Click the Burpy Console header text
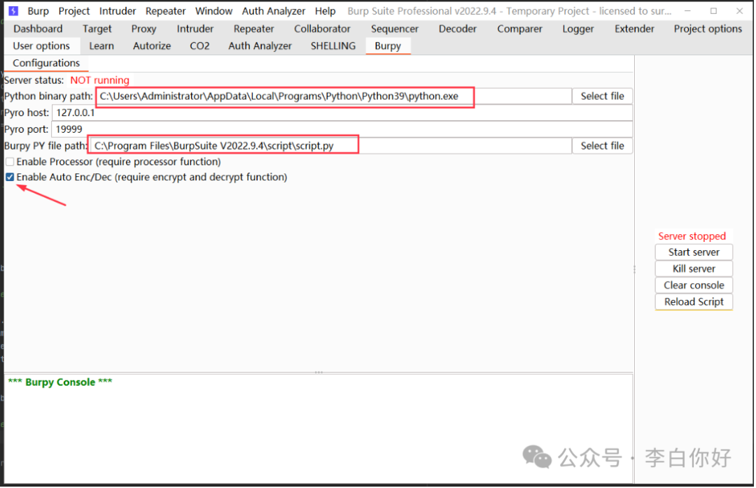756x488 pixels. click(x=60, y=382)
